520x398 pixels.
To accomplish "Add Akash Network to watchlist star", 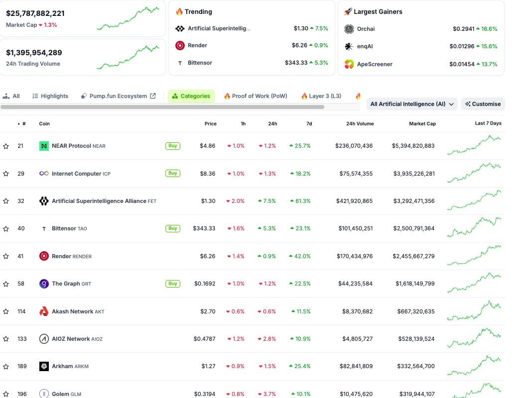I will pyautogui.click(x=6, y=311).
